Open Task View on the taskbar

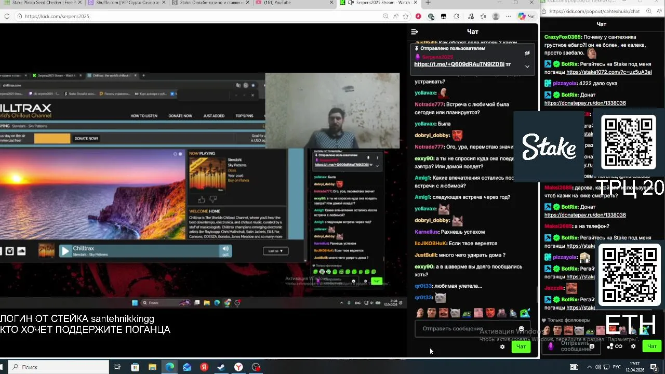[x=117, y=367]
